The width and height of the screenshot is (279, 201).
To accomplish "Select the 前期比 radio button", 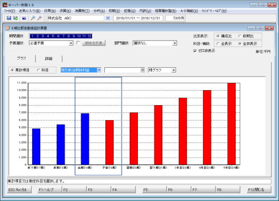I will (x=240, y=36).
